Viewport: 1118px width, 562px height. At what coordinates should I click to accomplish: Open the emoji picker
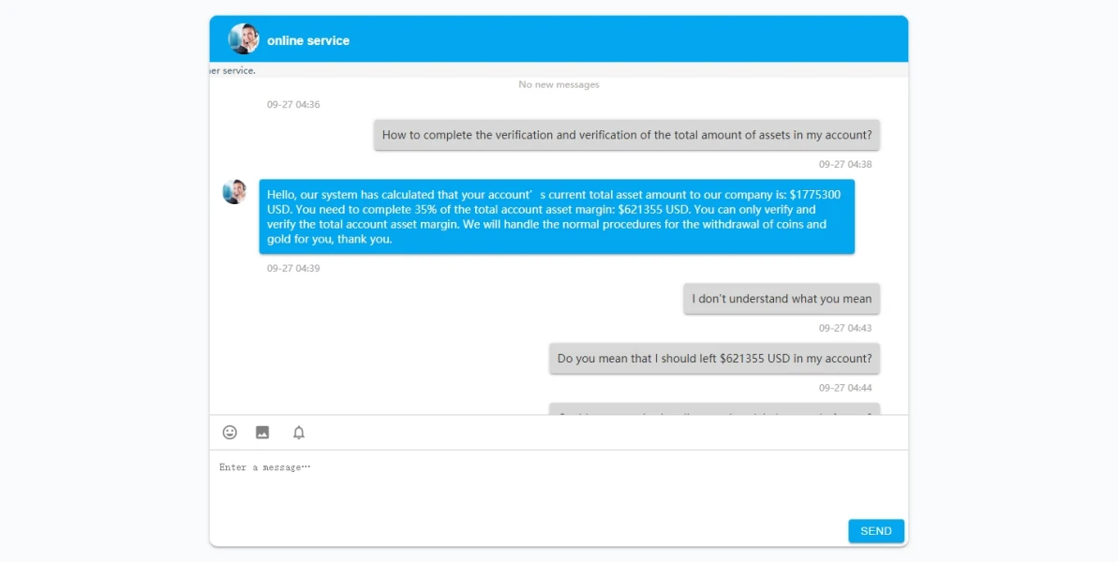[230, 433]
